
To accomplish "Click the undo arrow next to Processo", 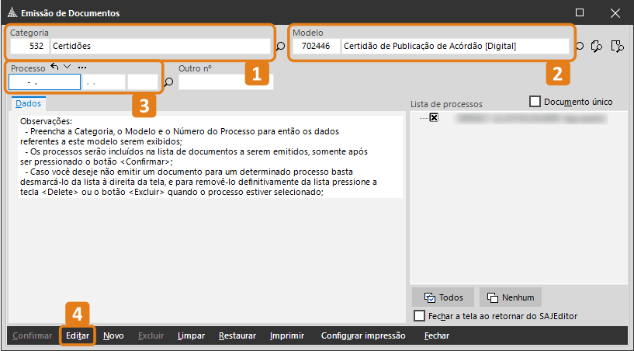I will [x=55, y=68].
